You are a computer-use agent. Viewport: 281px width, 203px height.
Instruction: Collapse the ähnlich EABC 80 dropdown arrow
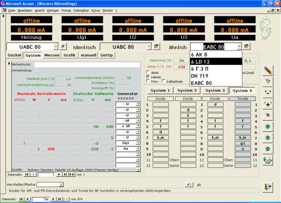[x=239, y=47]
